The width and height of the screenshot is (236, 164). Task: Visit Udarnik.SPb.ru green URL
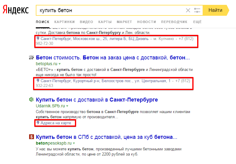pyautogui.click(x=50, y=106)
